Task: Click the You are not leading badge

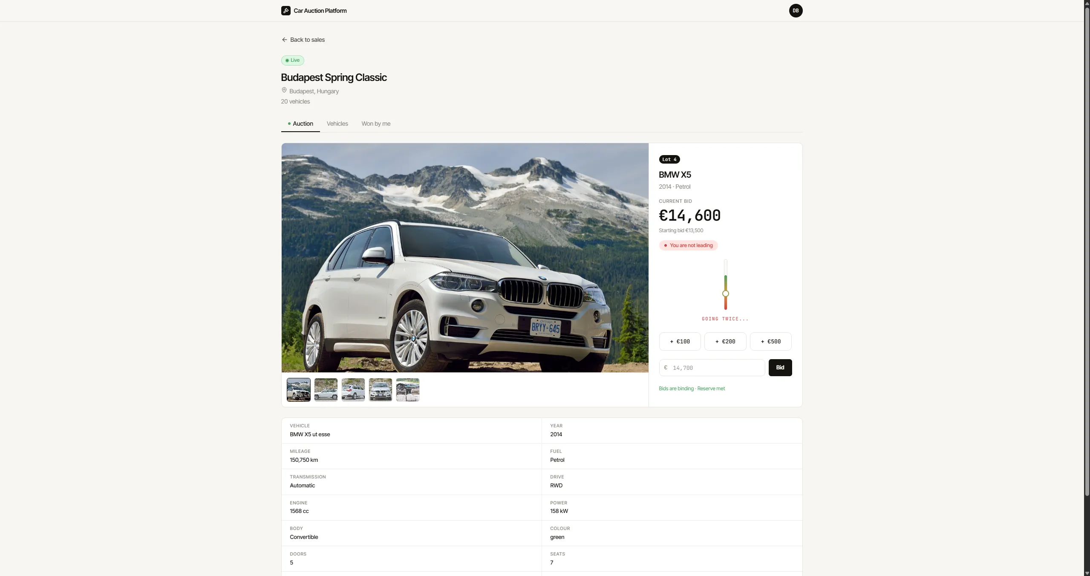Action: click(688, 245)
